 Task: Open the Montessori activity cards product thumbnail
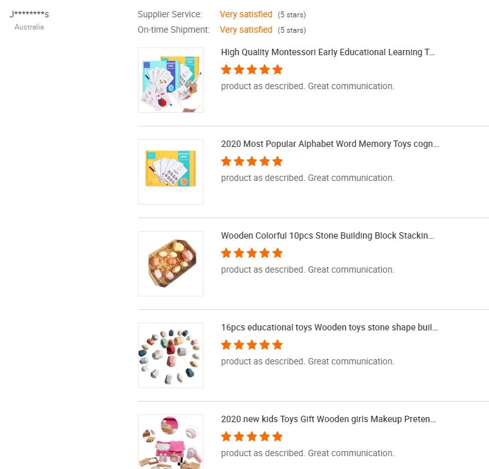(171, 80)
